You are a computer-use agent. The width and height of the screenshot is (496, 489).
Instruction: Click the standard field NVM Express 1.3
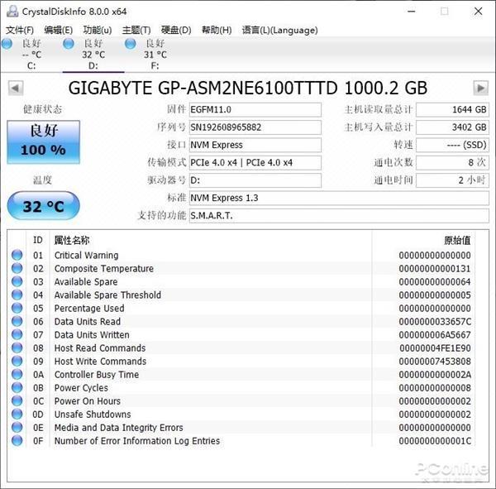tap(339, 198)
